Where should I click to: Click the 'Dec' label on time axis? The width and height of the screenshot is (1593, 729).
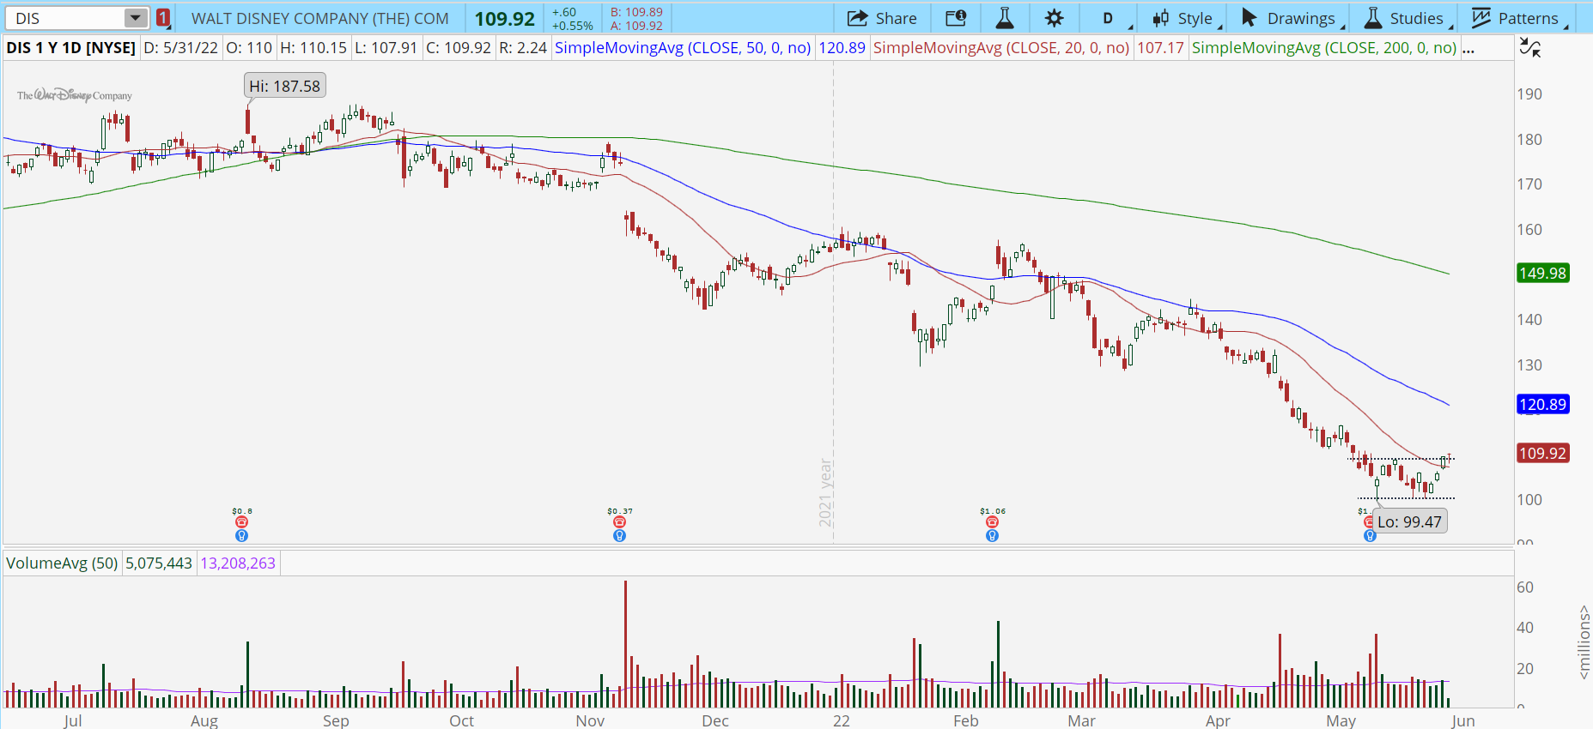coord(715,720)
